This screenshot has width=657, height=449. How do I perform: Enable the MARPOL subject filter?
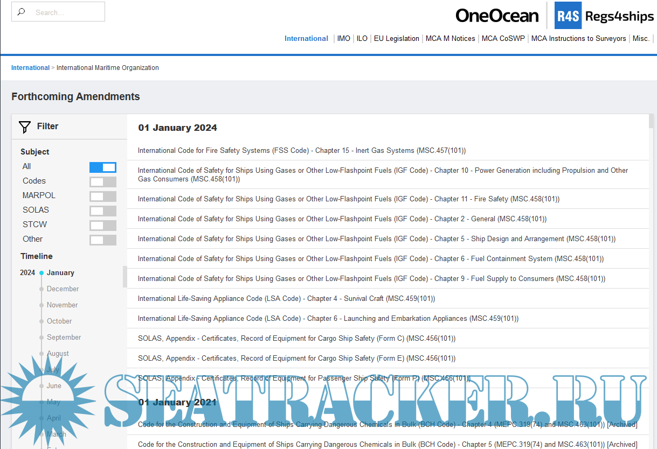point(102,196)
